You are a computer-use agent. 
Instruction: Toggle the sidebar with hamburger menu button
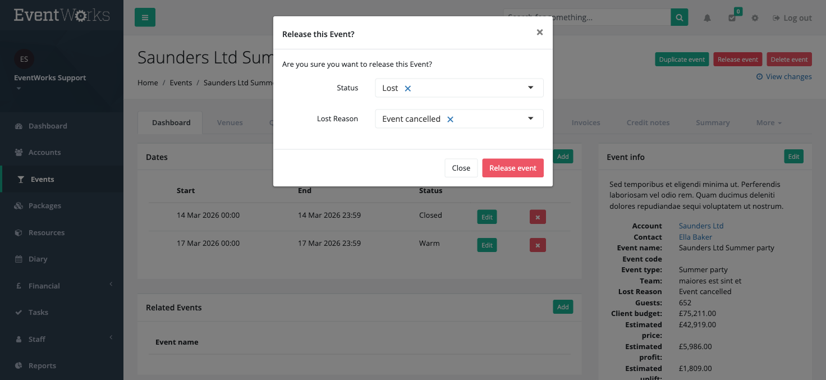pyautogui.click(x=145, y=17)
